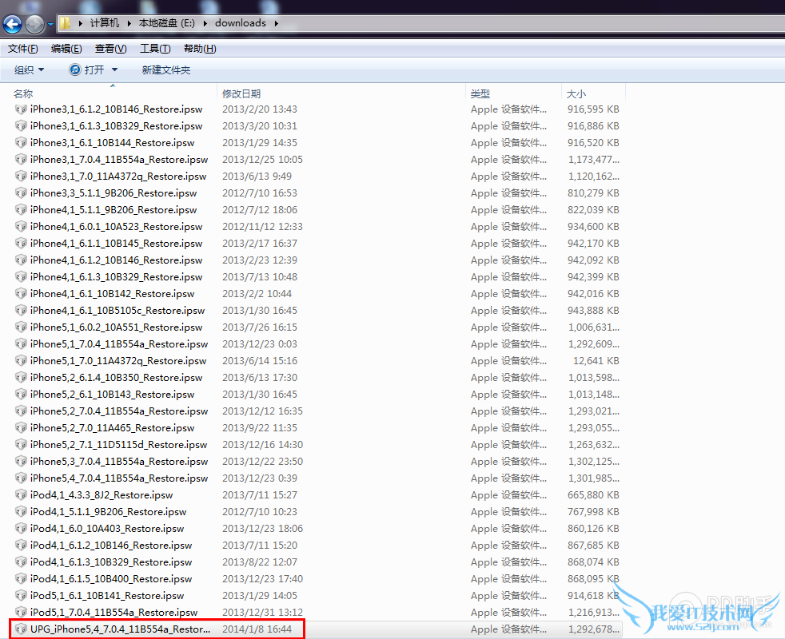Viewport: 785px width, 639px height.
Task: Open the 查看(V) menu
Action: tap(110, 49)
